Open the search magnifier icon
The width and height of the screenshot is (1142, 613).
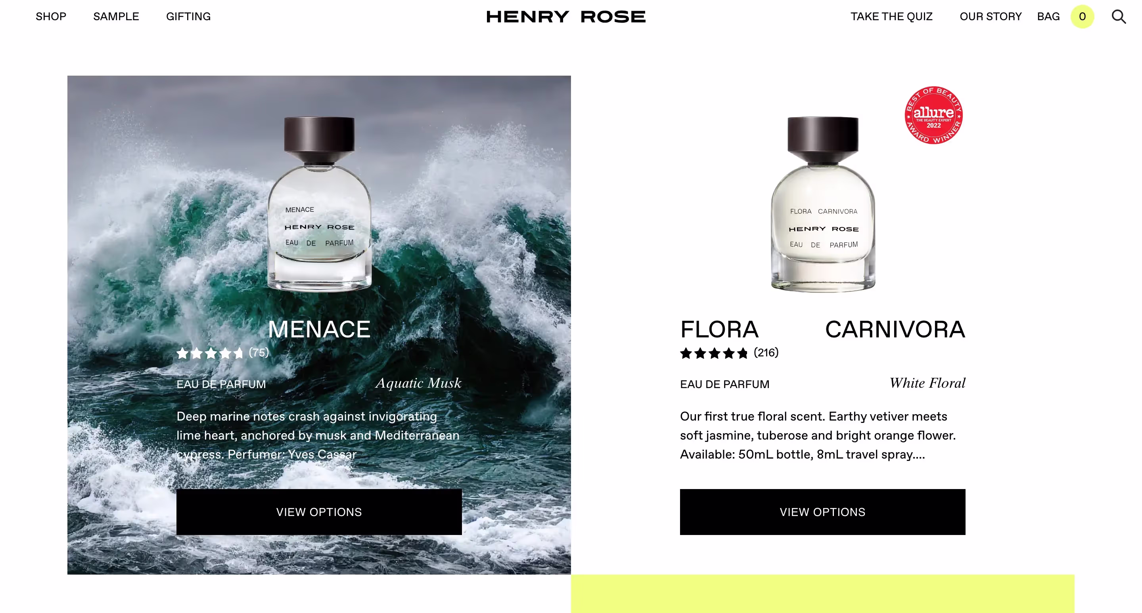1119,17
